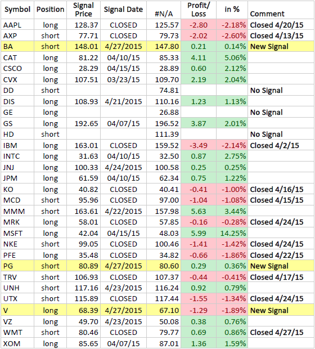The width and height of the screenshot is (315, 349).
Task: Click the Signal Price header cell
Action: point(83,10)
